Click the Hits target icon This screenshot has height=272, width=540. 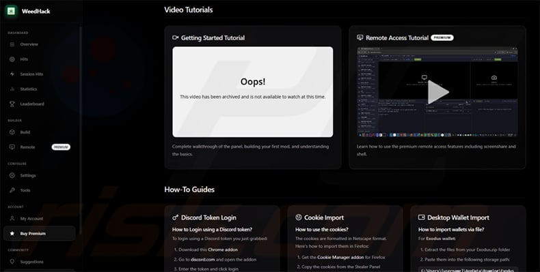coord(12,59)
